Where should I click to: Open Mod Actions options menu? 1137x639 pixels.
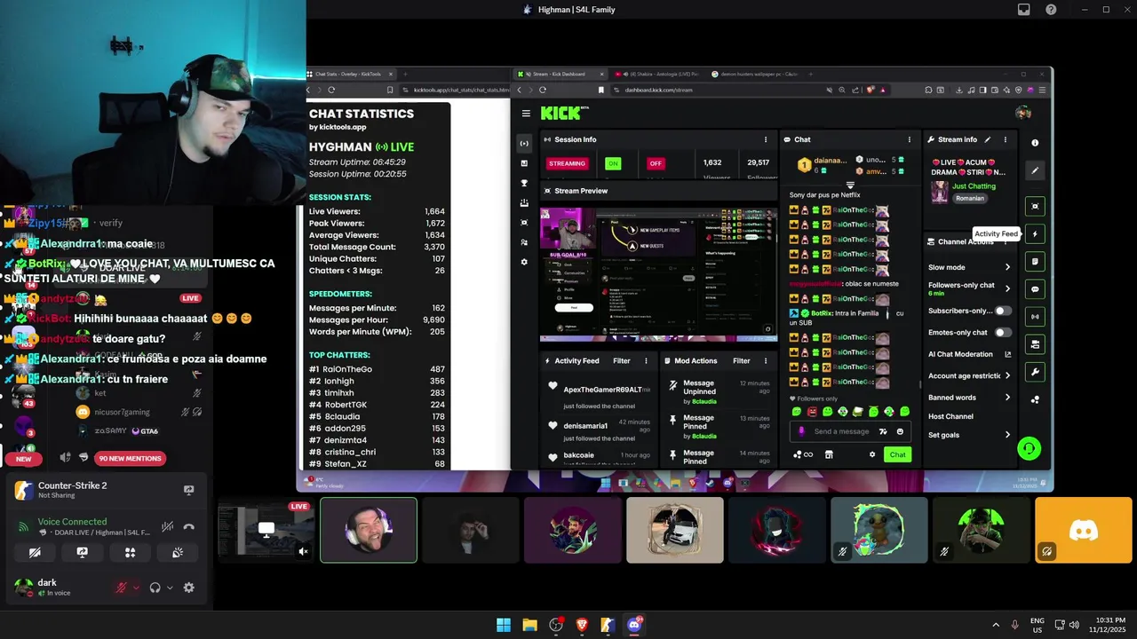(x=766, y=361)
